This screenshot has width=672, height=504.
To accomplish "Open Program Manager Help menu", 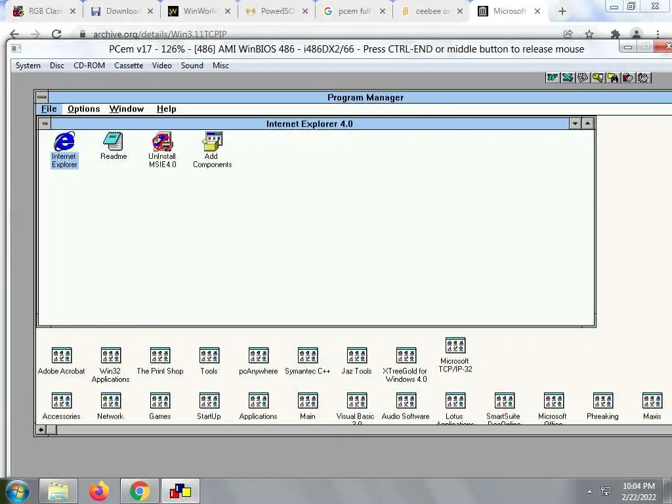I will click(166, 109).
